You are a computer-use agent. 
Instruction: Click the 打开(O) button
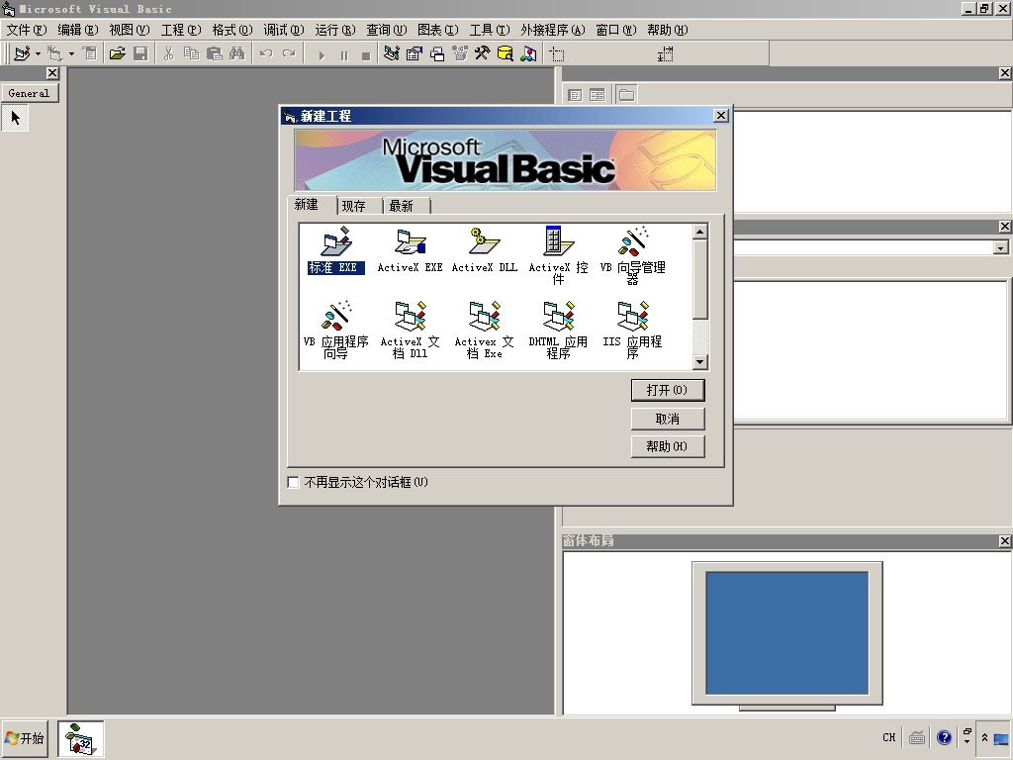(668, 390)
